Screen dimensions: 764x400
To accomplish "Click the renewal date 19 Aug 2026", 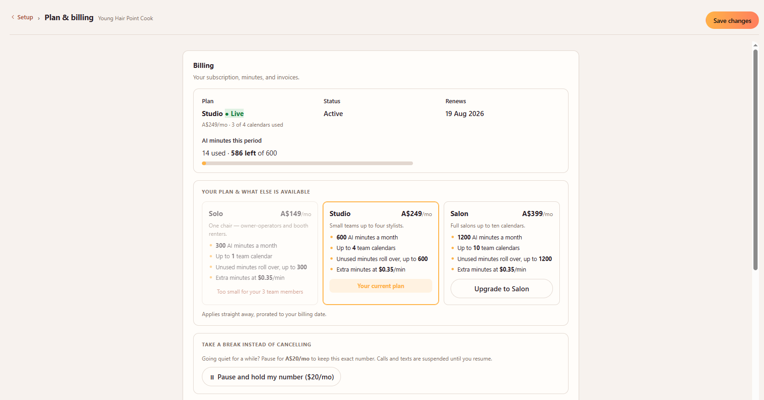I will [464, 114].
